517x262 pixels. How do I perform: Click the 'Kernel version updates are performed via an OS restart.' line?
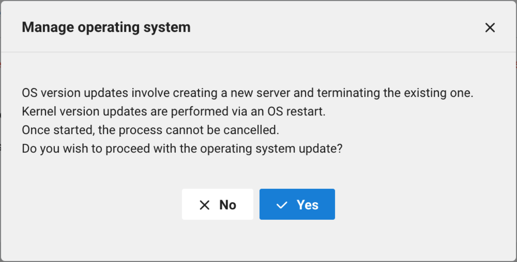coord(174,111)
